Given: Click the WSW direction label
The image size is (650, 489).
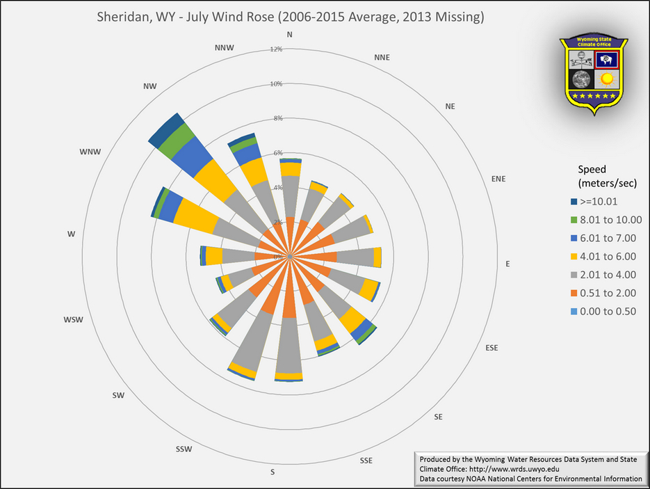Looking at the screenshot, I should 74,320.
